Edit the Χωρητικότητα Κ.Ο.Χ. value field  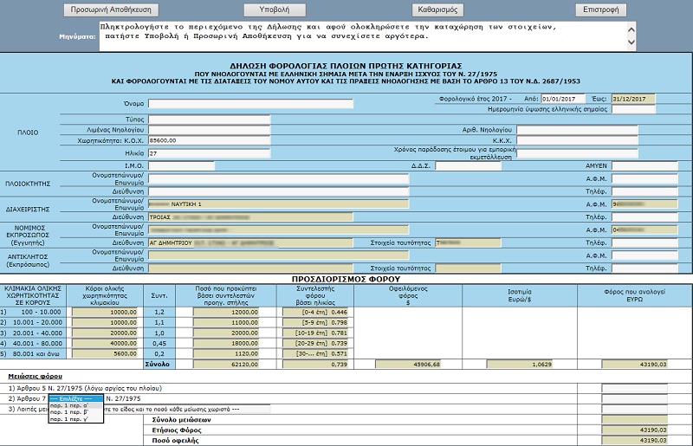coord(209,140)
